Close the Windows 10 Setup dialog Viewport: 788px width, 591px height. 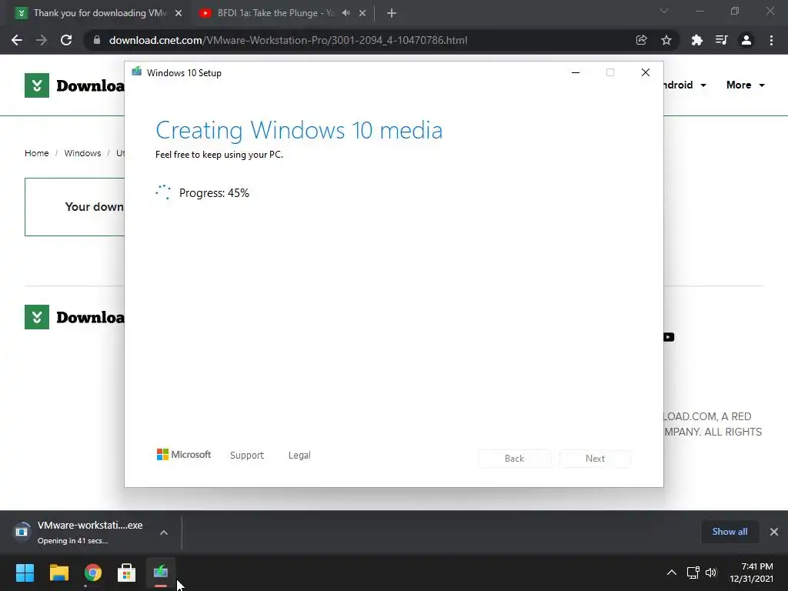tap(646, 73)
